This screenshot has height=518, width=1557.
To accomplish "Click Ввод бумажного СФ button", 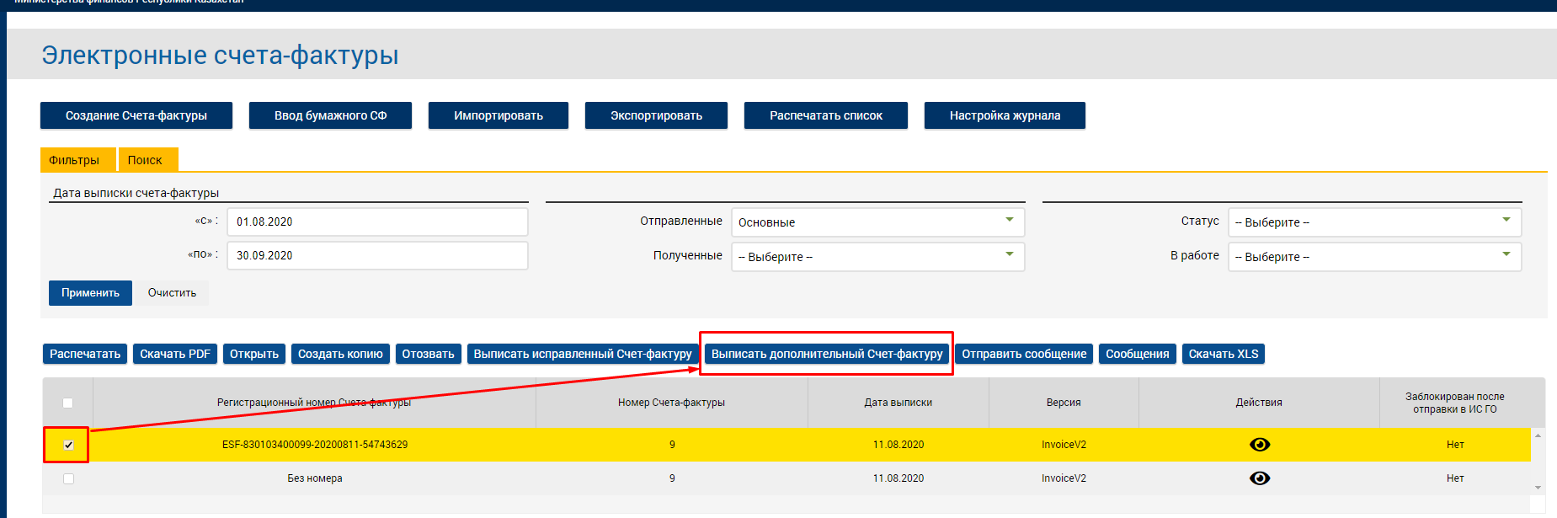I will pyautogui.click(x=330, y=115).
